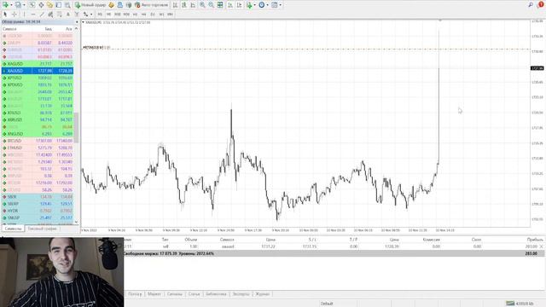Select the crosshair tool
Screen dimensions: 546x307
pos(15,14)
